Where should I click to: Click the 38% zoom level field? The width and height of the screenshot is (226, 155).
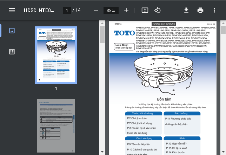[111, 10]
